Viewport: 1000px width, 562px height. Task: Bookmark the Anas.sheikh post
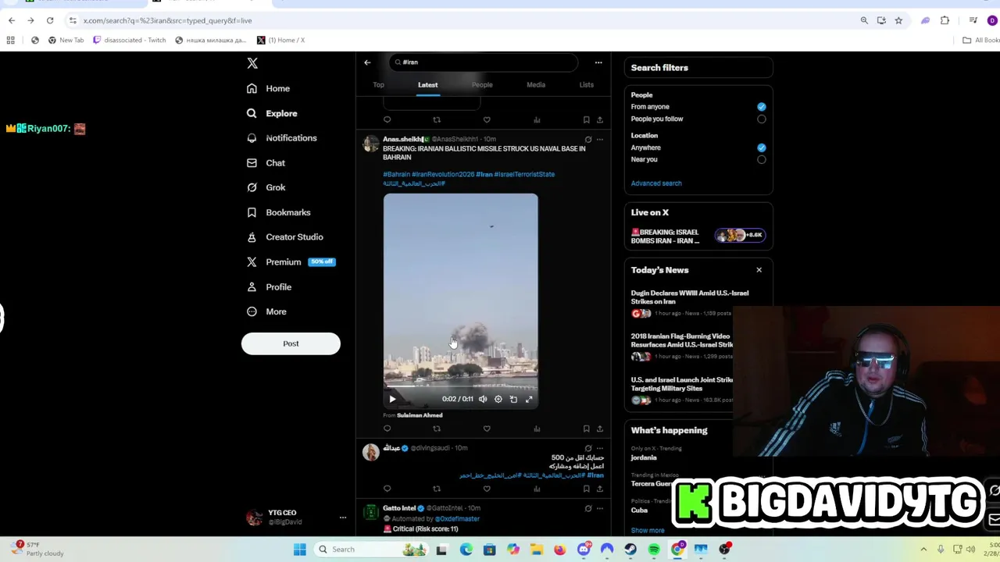coord(586,429)
